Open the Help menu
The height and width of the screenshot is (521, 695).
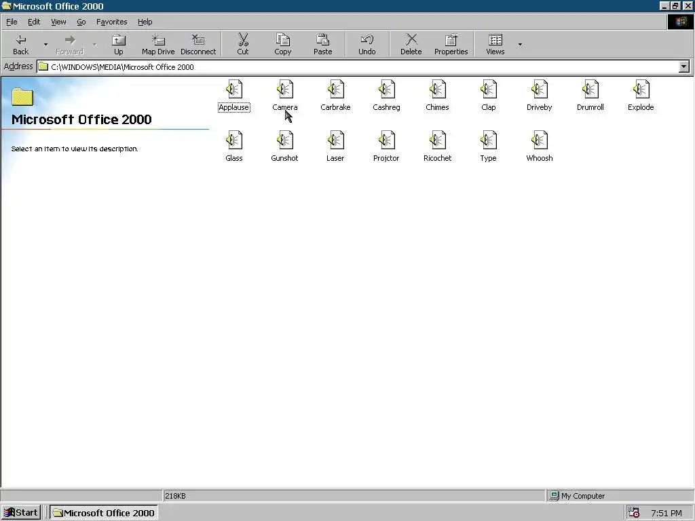(145, 22)
